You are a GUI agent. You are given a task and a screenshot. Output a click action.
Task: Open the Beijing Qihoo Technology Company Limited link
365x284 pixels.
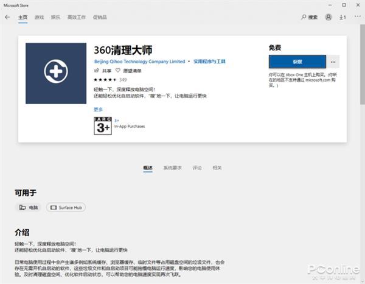pos(140,62)
